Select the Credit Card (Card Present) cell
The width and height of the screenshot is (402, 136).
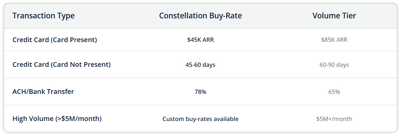click(x=55, y=40)
